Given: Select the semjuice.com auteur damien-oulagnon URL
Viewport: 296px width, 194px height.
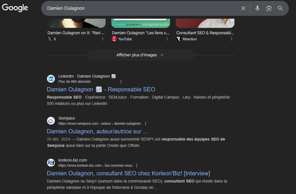Looking at the screenshot, I should point(99,124).
